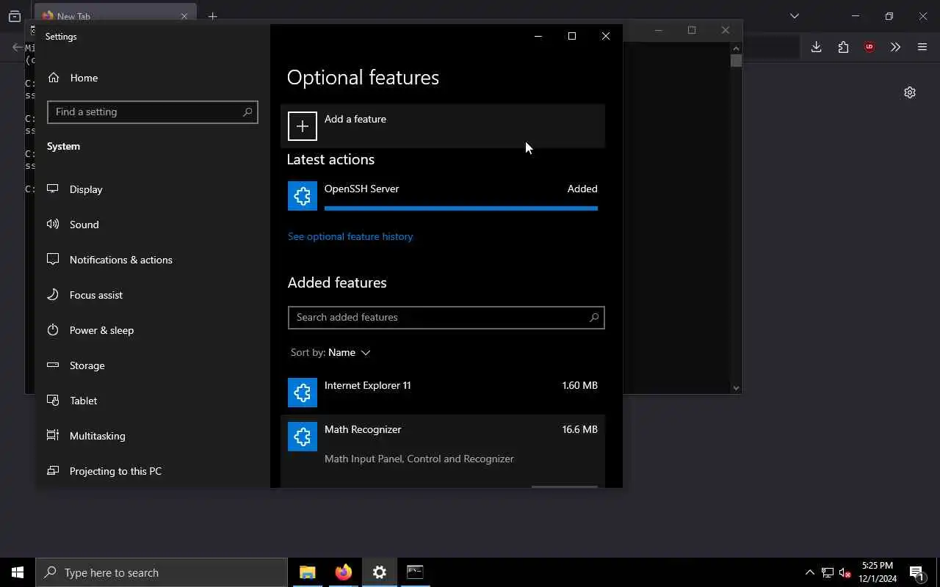Click the Command Prompt scrollbar up arrow
The width and height of the screenshot is (940, 587).
(736, 48)
